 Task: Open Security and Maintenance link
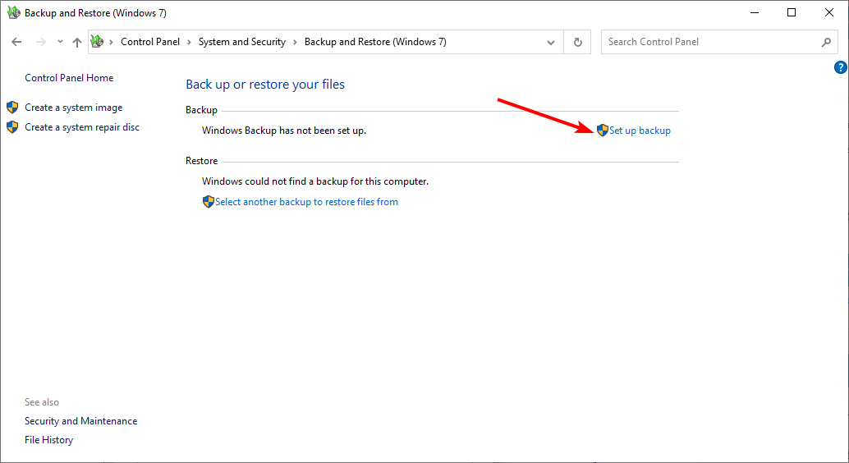(80, 421)
